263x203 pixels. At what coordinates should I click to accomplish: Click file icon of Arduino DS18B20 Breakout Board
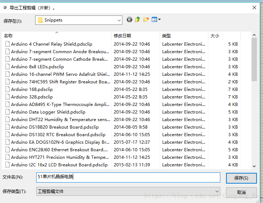point(8,127)
